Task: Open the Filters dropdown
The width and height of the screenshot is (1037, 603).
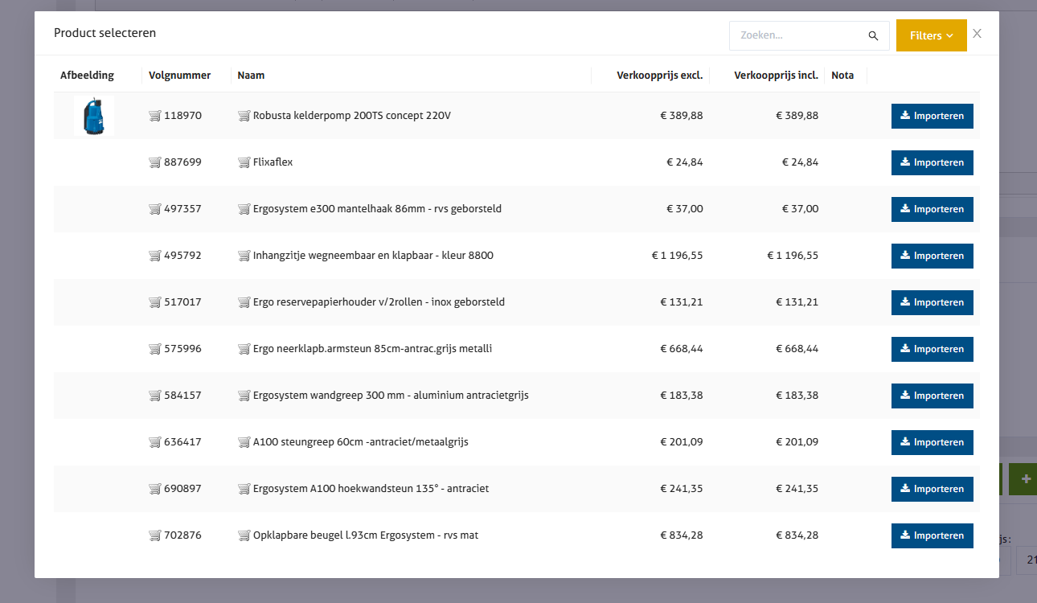Action: [931, 36]
